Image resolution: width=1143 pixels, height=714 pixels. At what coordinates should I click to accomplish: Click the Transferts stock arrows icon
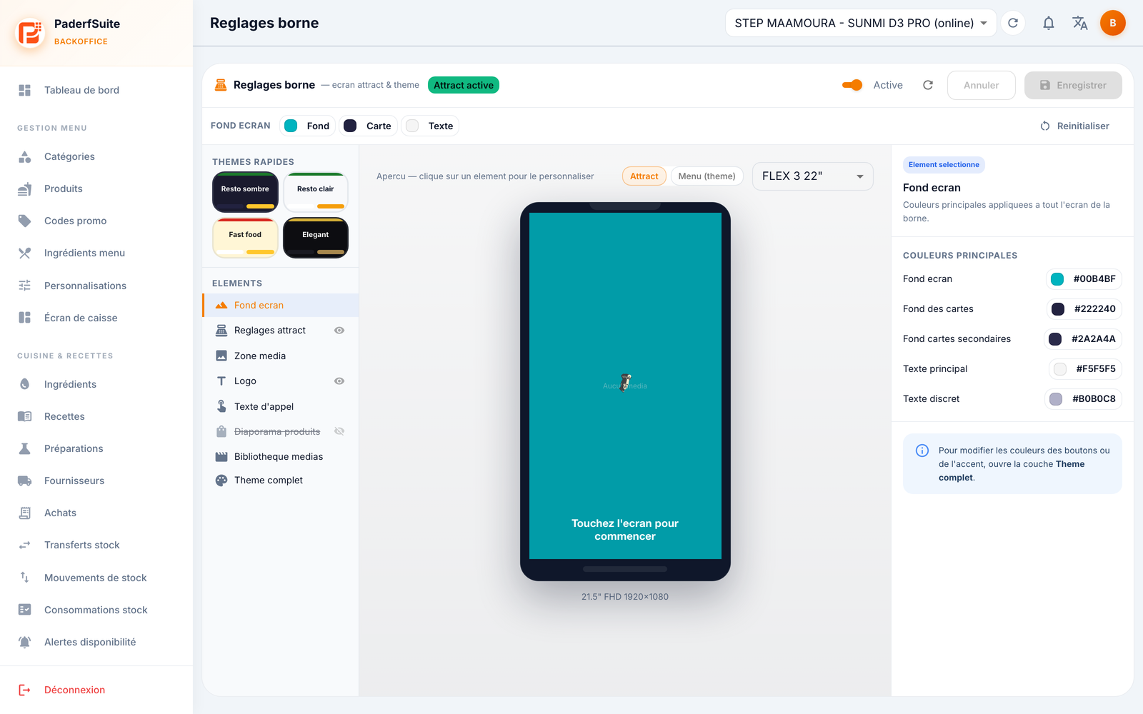coord(25,545)
